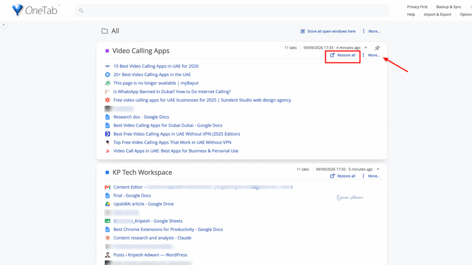472x265 pixels.
Task: Click the 11 tabs count of KP Tech Workspace
Action: pyautogui.click(x=302, y=169)
